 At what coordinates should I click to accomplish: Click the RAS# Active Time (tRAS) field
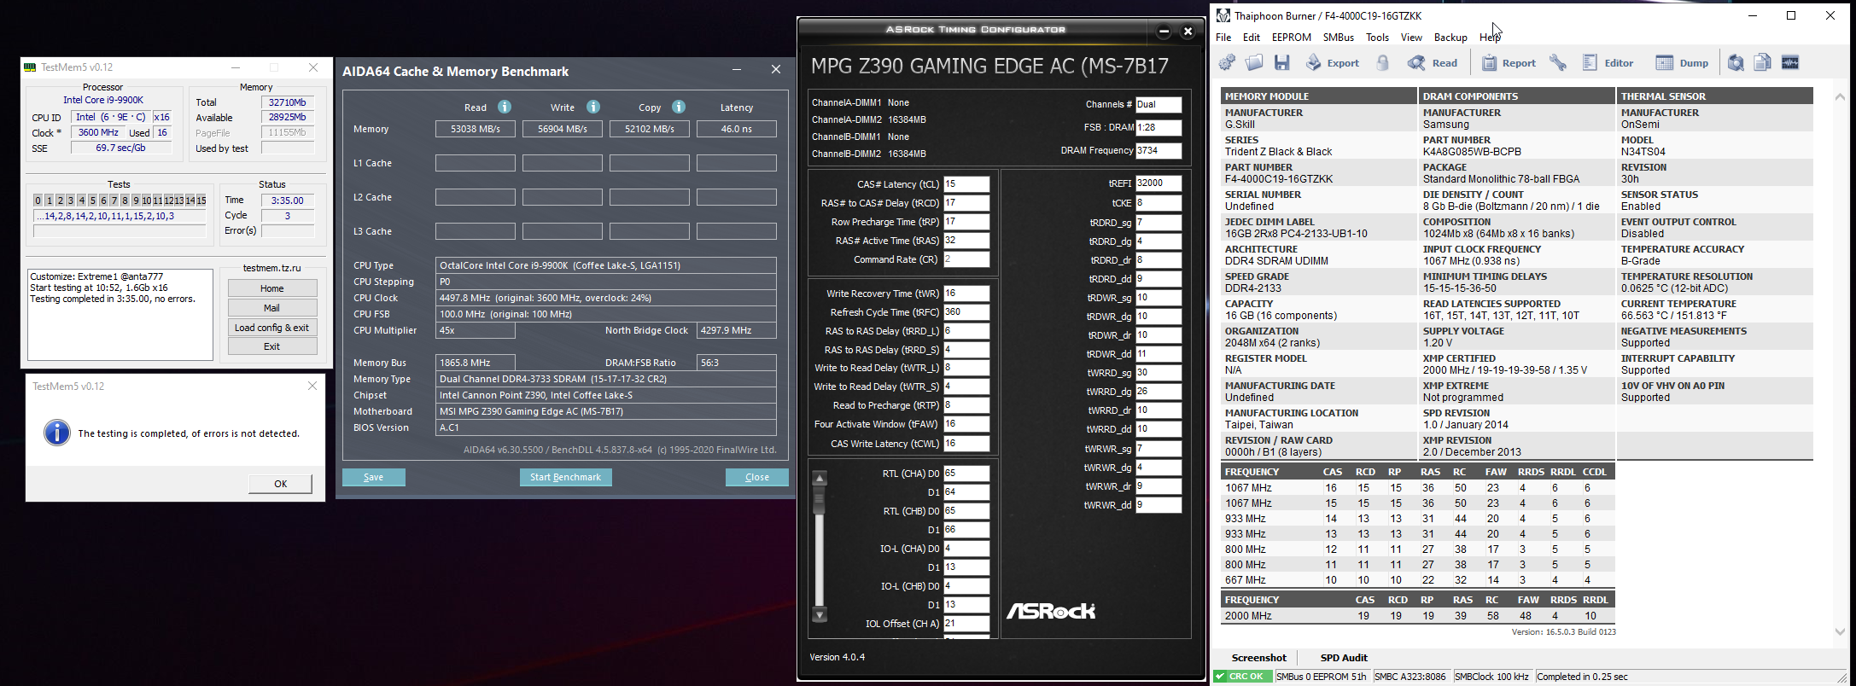966,241
